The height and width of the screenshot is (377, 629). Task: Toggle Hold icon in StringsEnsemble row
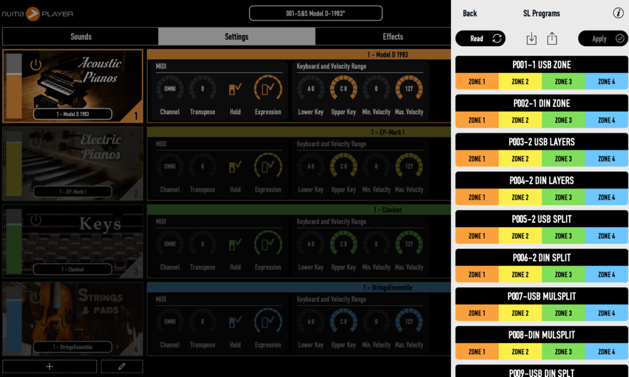click(x=235, y=322)
